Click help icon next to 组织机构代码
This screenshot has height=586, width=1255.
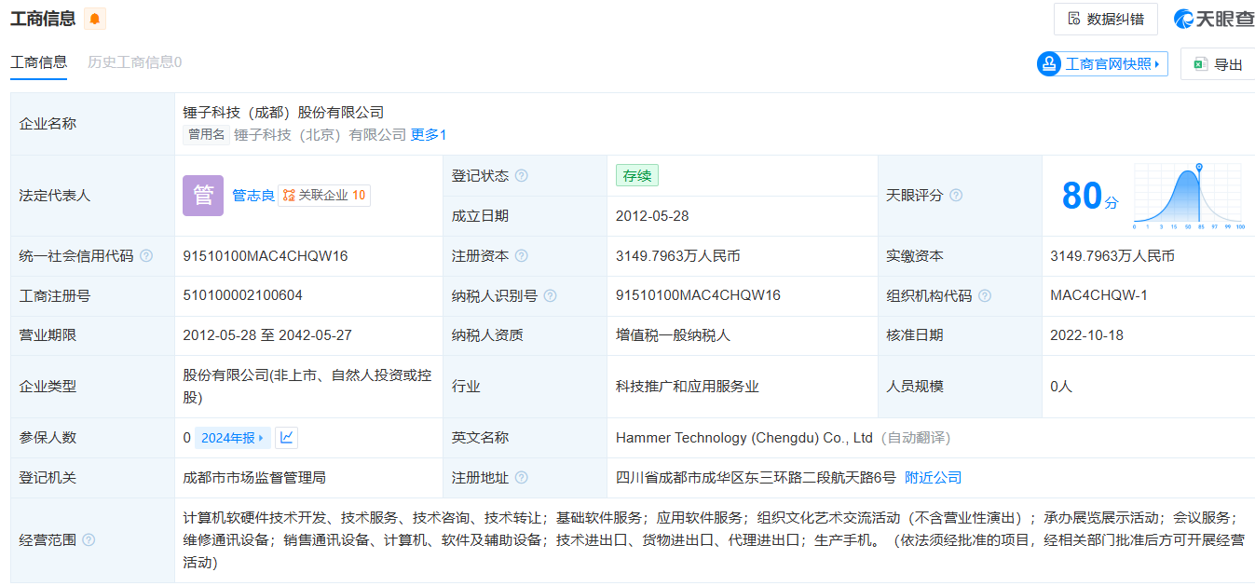click(985, 296)
